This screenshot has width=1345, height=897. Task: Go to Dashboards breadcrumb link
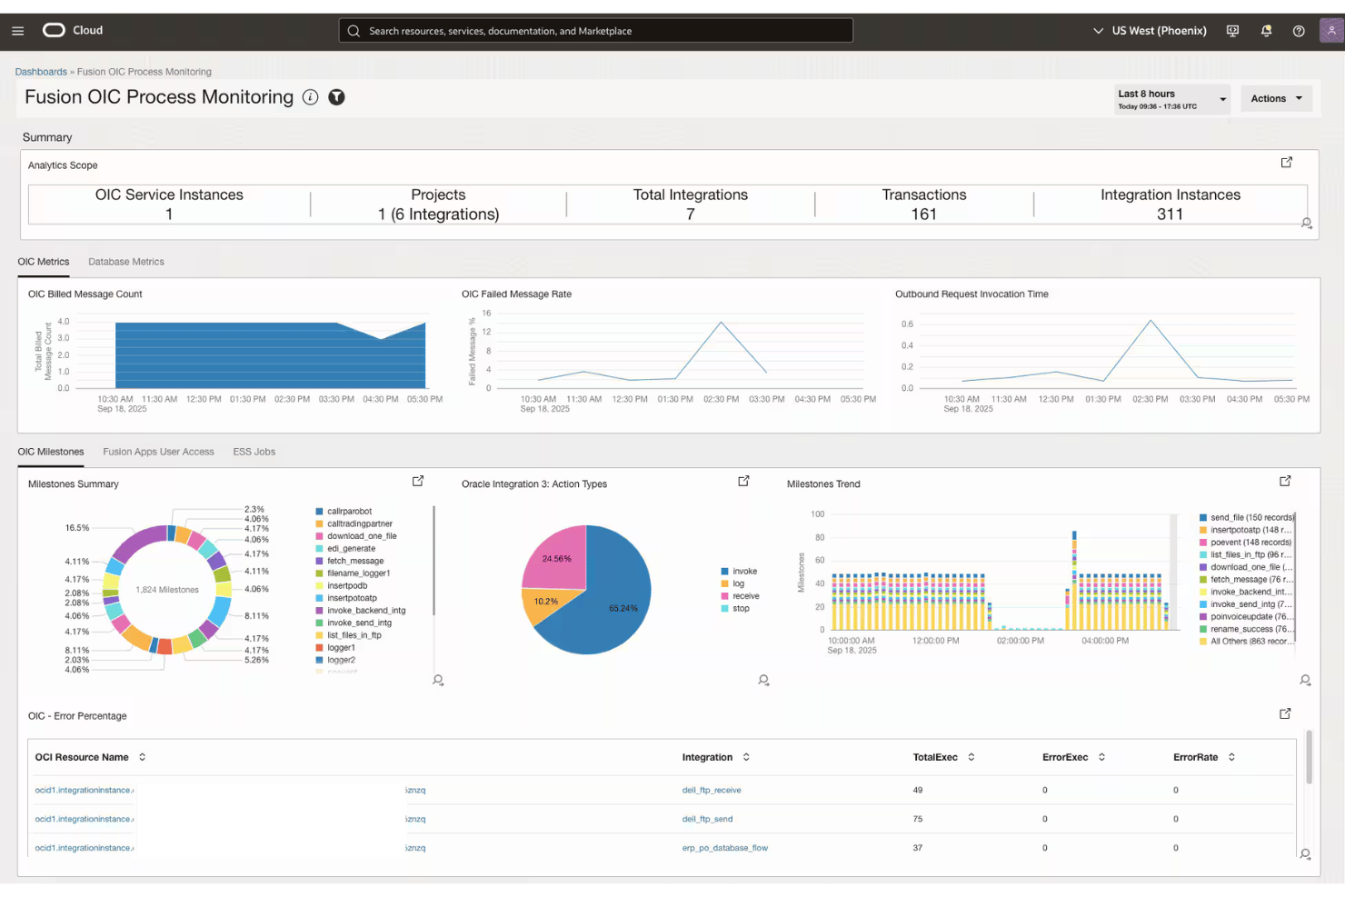41,72
